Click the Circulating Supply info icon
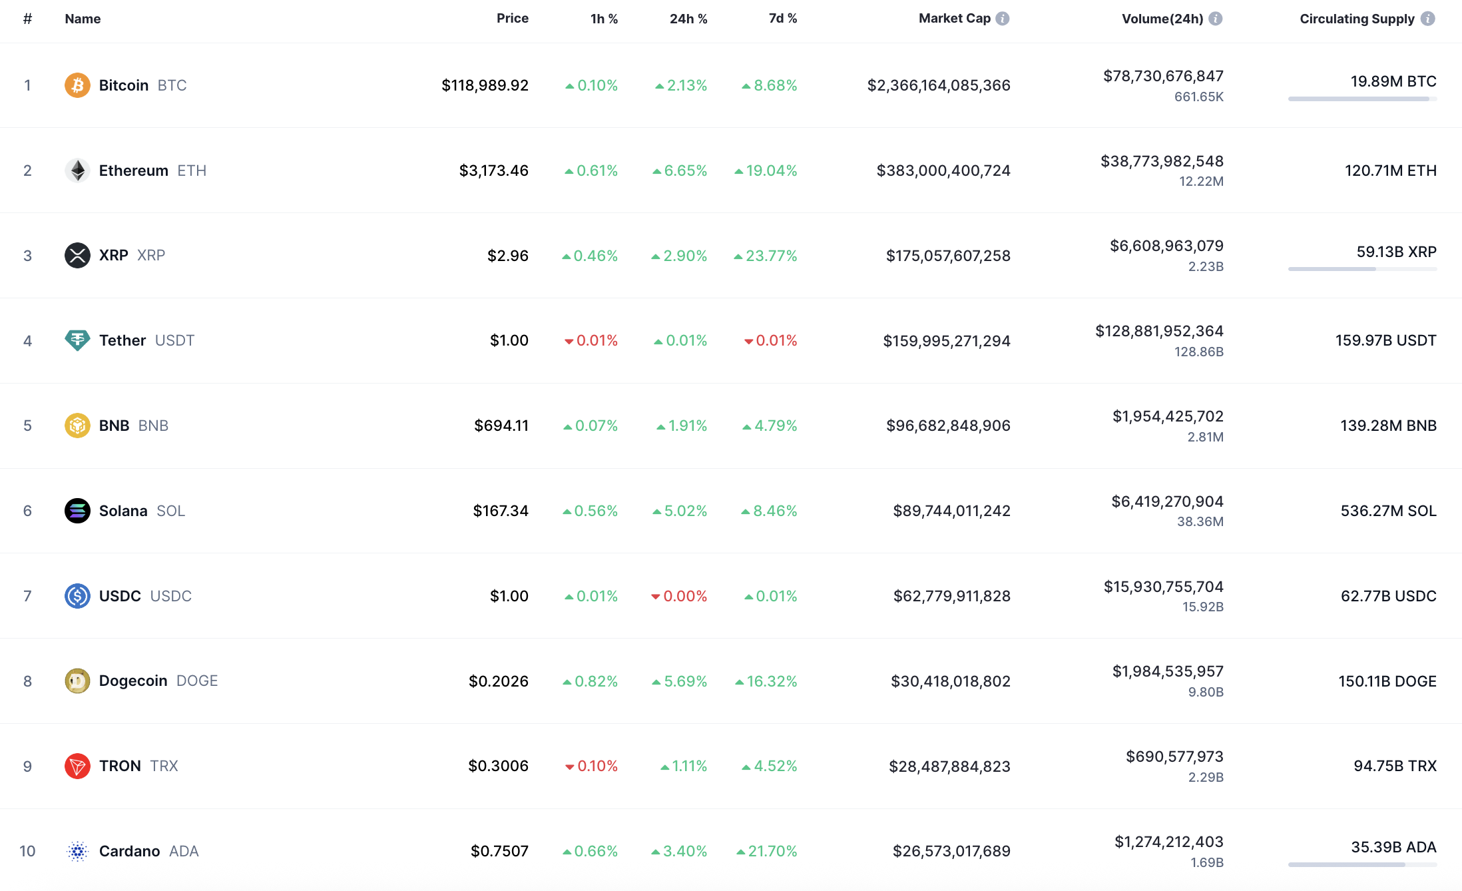Viewport: 1462px width, 891px height. 1428,19
